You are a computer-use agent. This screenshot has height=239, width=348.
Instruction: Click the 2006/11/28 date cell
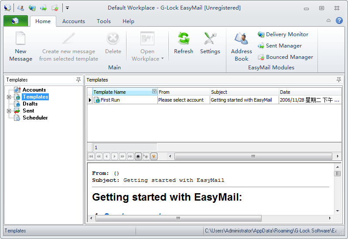pos(310,100)
